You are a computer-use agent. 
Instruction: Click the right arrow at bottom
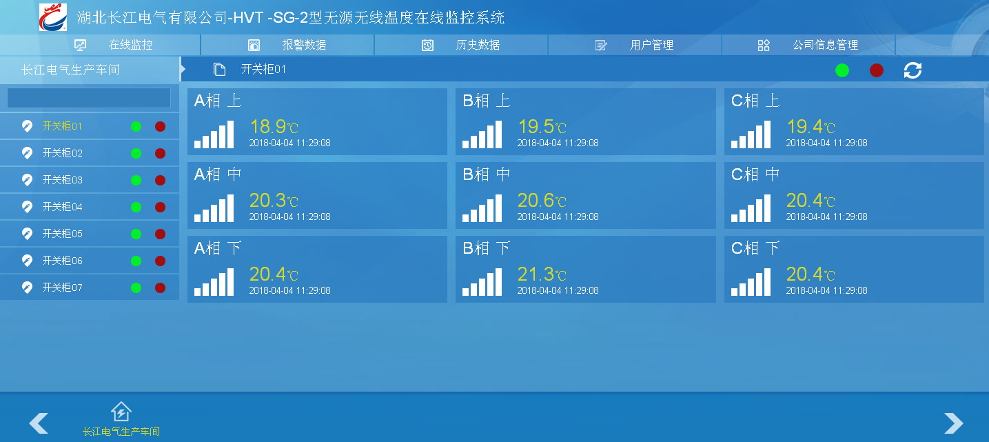pyautogui.click(x=953, y=423)
